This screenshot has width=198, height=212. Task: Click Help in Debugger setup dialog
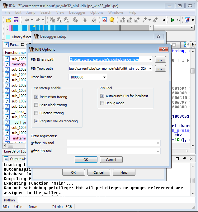[x=124, y=172]
